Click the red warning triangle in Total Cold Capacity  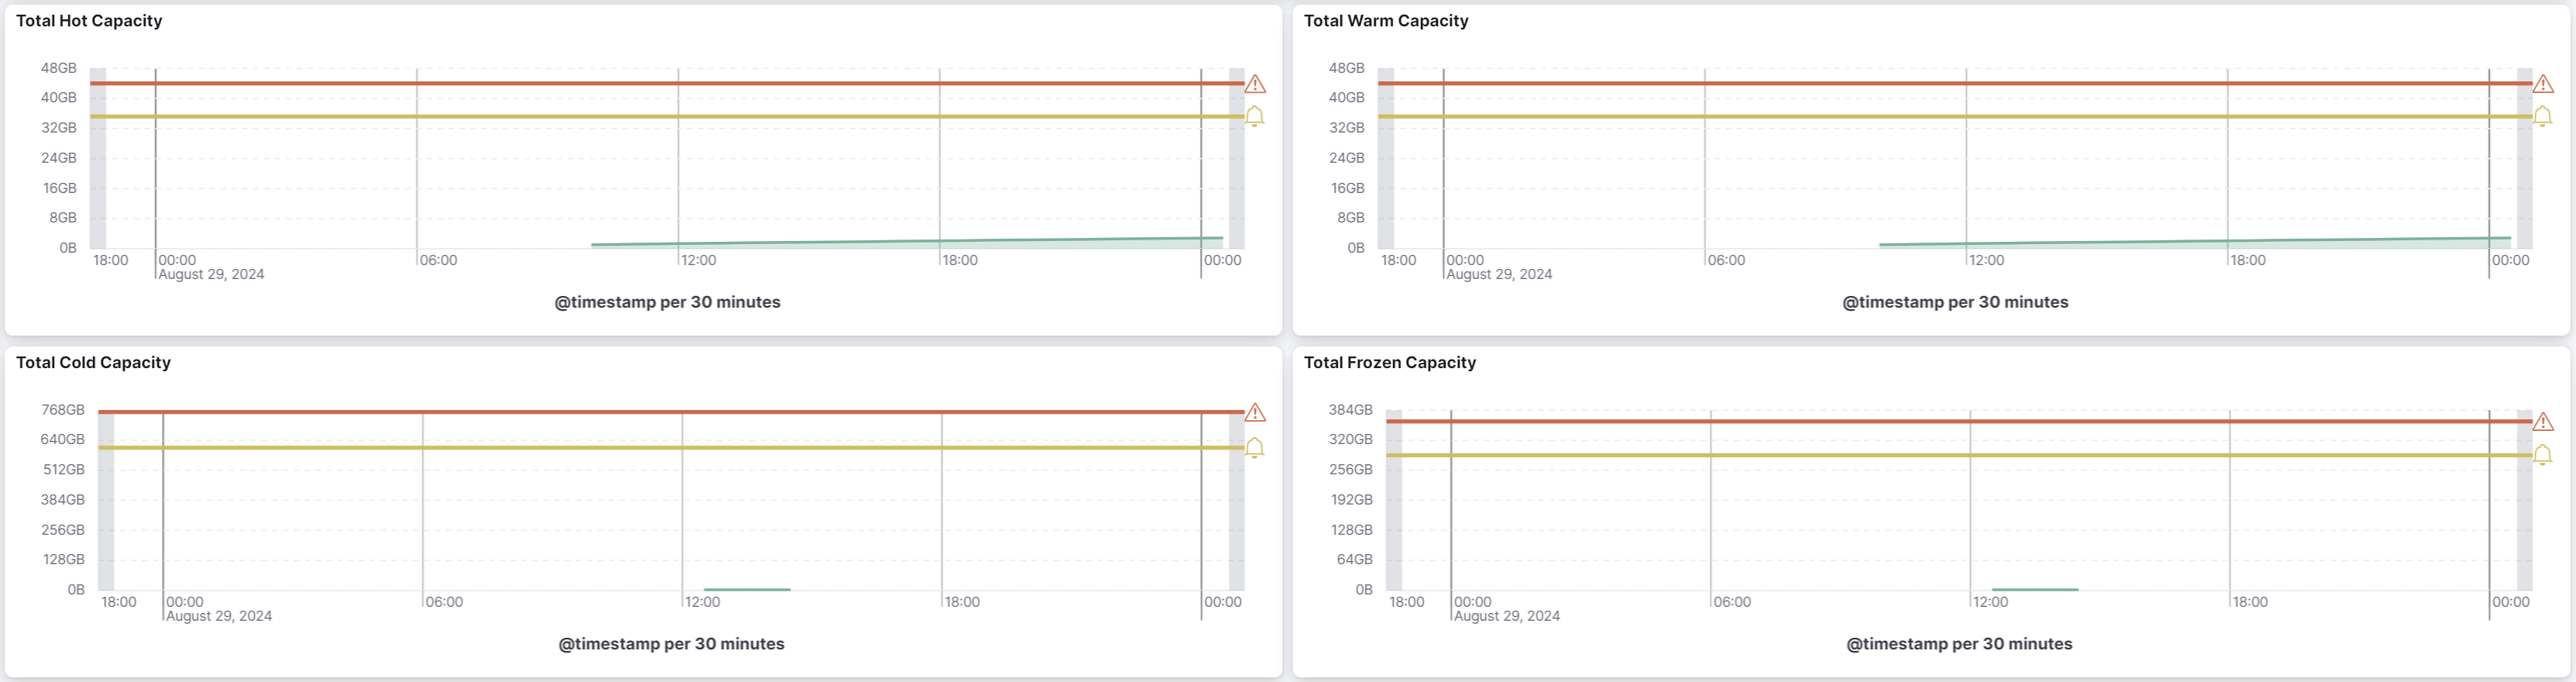1255,412
